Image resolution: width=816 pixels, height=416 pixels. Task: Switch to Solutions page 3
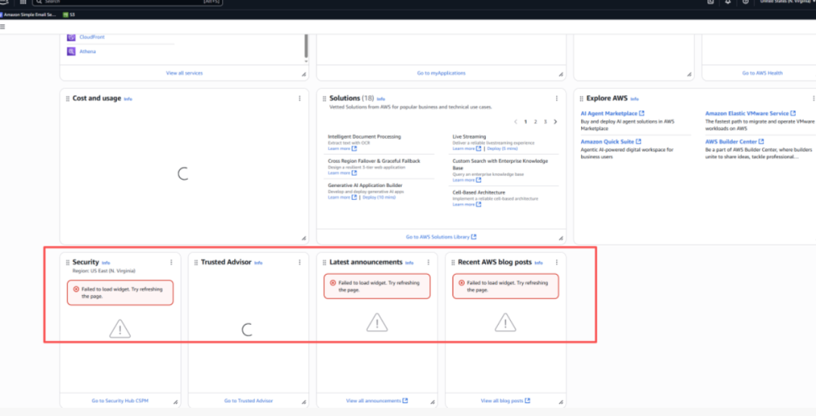[x=545, y=122]
